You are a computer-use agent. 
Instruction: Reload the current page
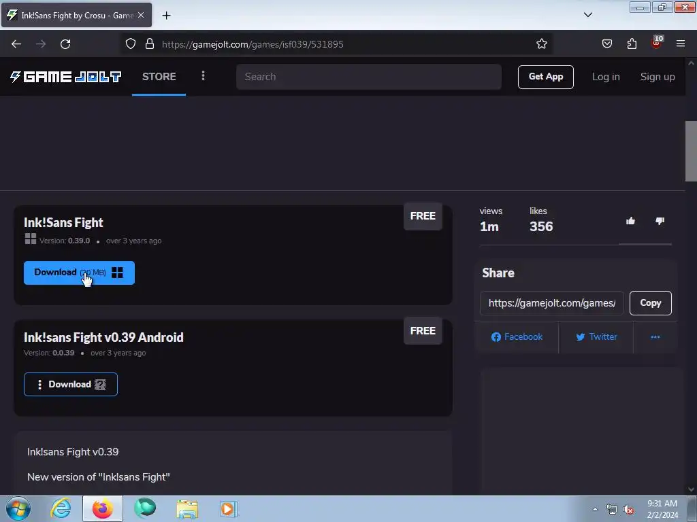[x=65, y=44]
